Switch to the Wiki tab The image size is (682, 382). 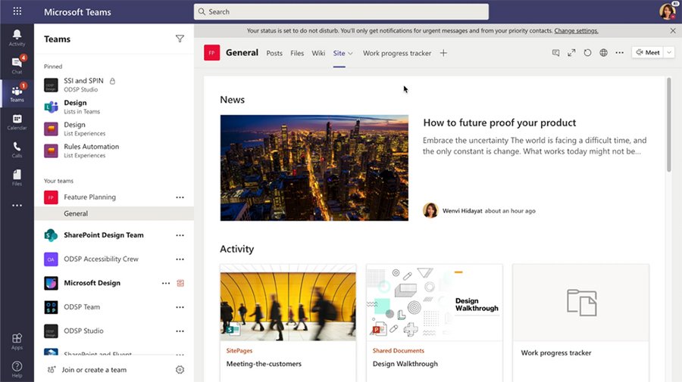pyautogui.click(x=318, y=53)
